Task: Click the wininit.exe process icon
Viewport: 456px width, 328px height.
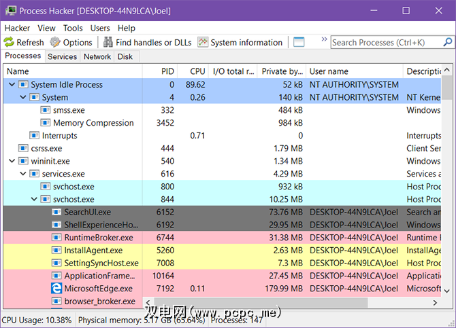Action: (x=23, y=161)
